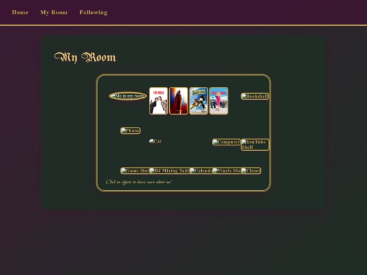Open the pink dress movie poster
The height and width of the screenshot is (275, 367).
click(219, 100)
